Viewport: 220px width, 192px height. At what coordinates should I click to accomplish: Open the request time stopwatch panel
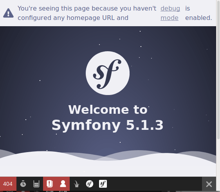[23, 184]
